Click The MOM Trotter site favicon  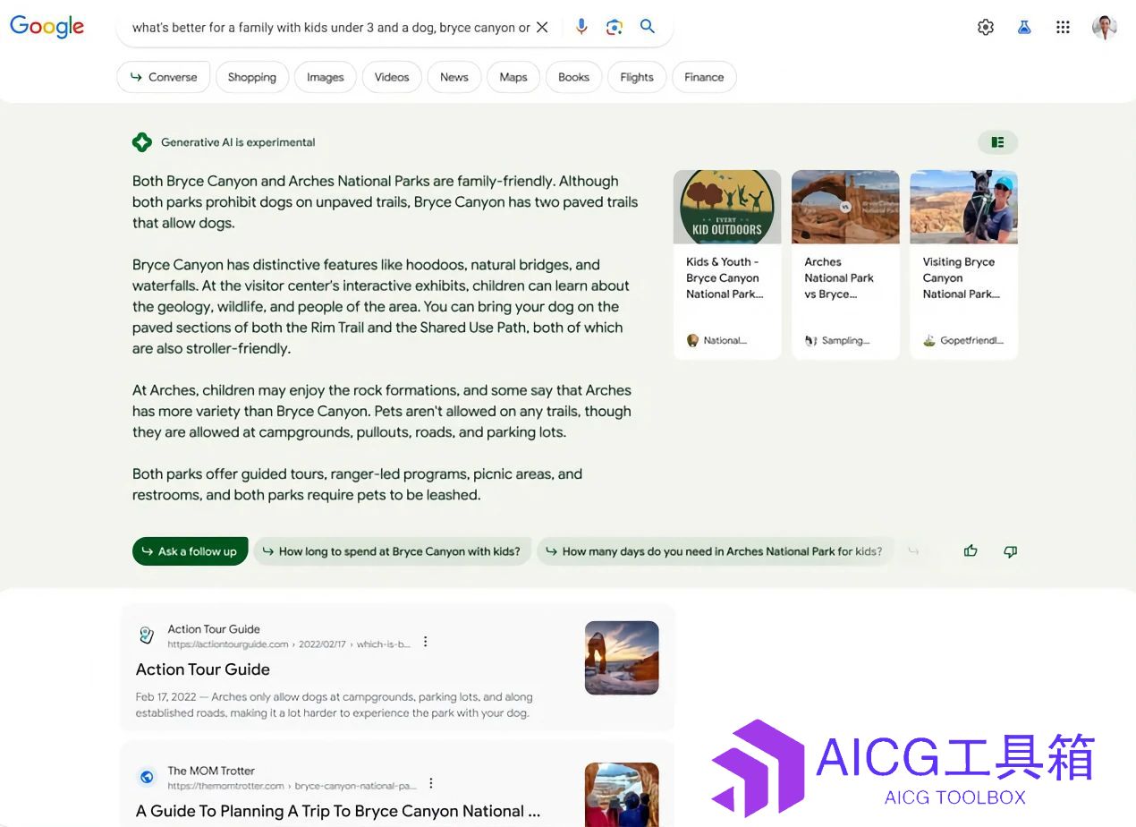tap(148, 777)
